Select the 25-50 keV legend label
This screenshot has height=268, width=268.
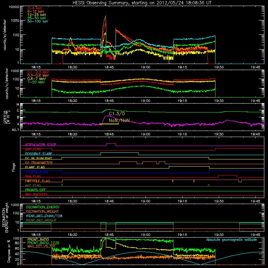37,18
